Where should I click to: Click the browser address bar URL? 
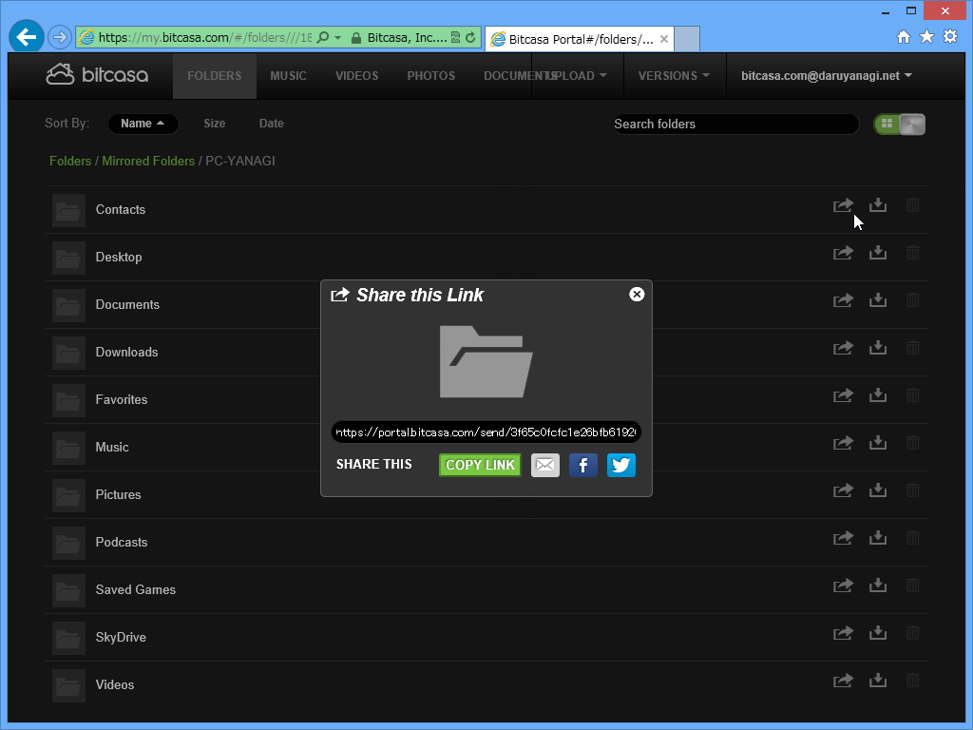205,37
